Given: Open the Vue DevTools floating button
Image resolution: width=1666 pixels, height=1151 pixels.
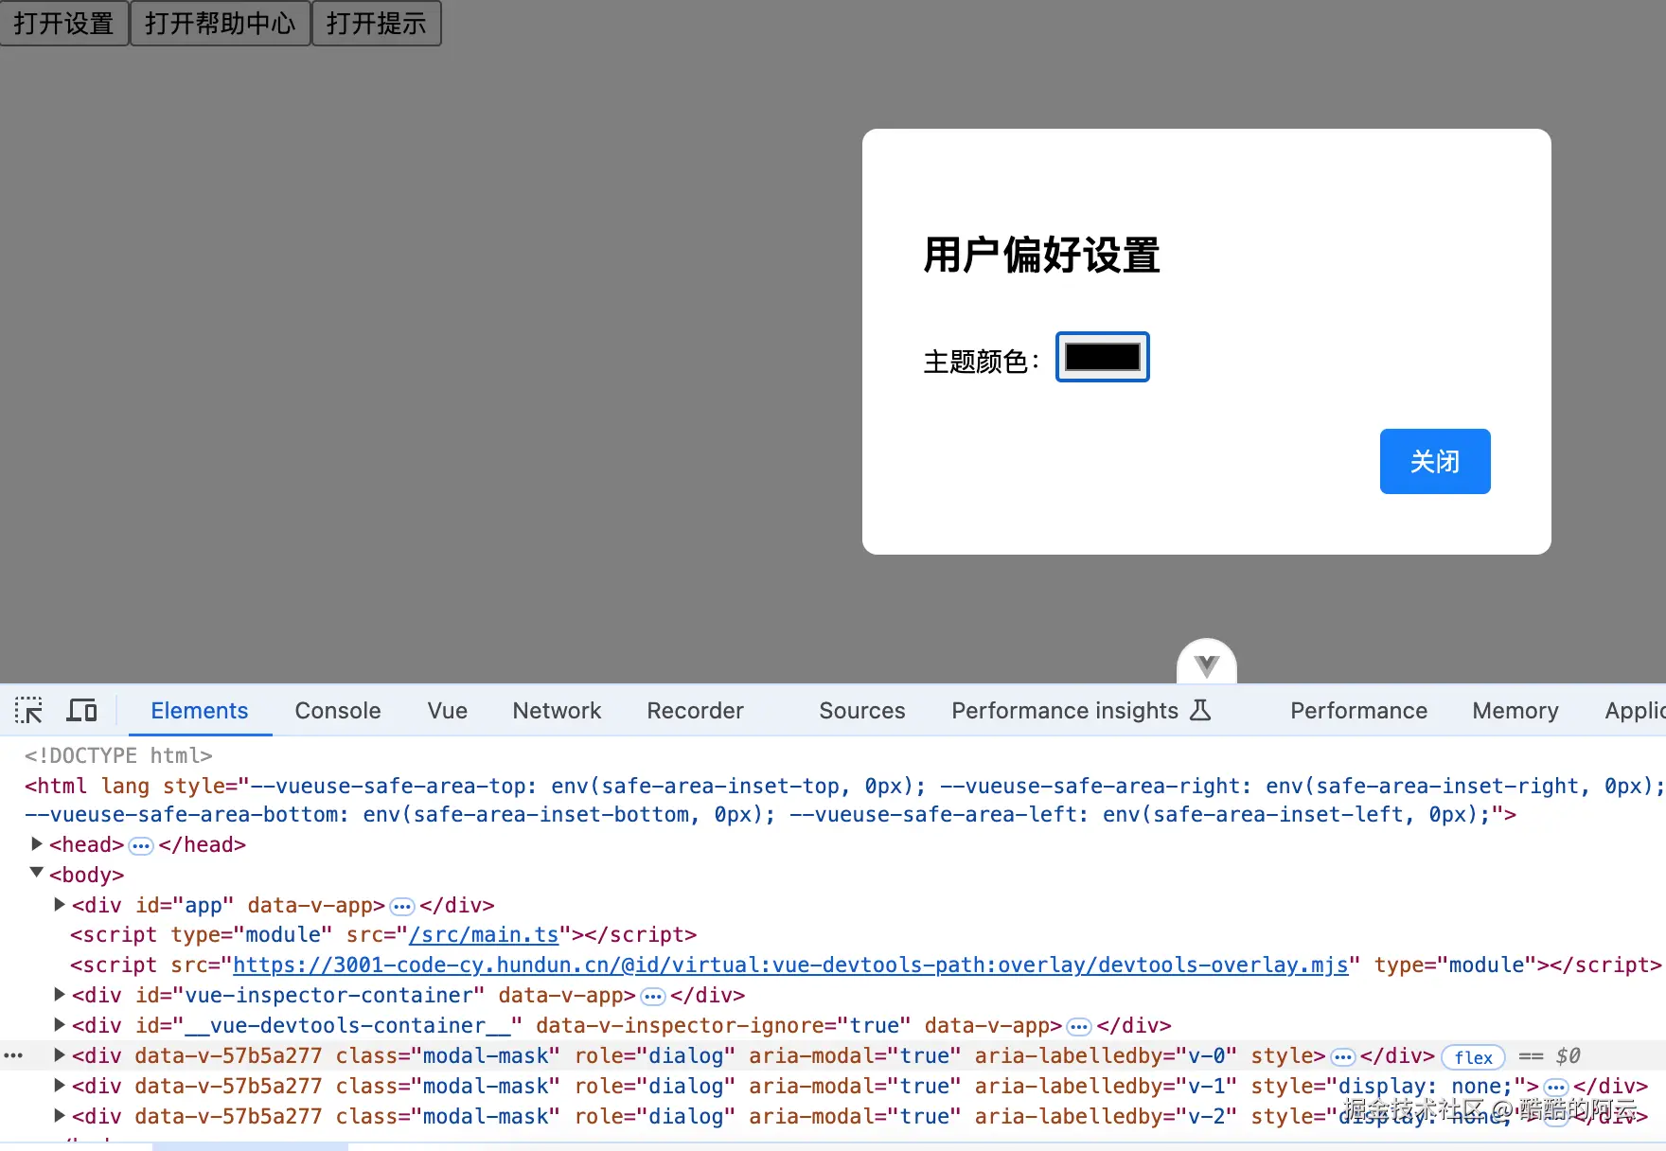Looking at the screenshot, I should tap(1206, 663).
